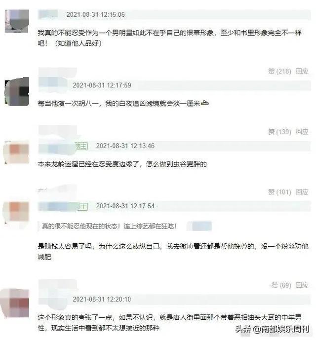Click 回应 beside 赞 (69)
Image resolution: width=316 pixels, height=340 pixels.
coord(302,285)
